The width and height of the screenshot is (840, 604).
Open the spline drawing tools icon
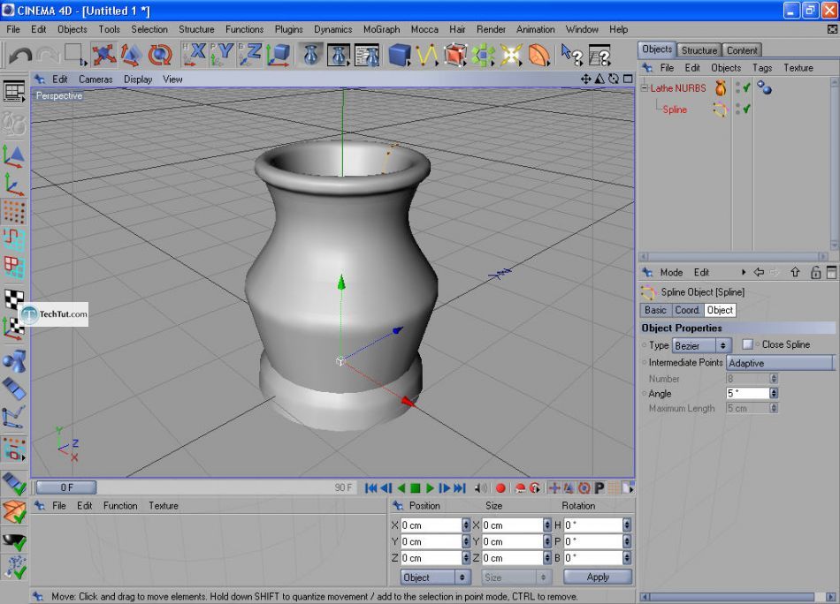point(427,55)
